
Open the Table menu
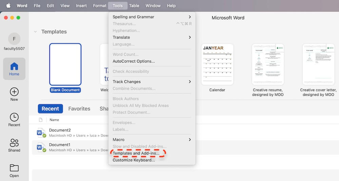[x=134, y=6]
